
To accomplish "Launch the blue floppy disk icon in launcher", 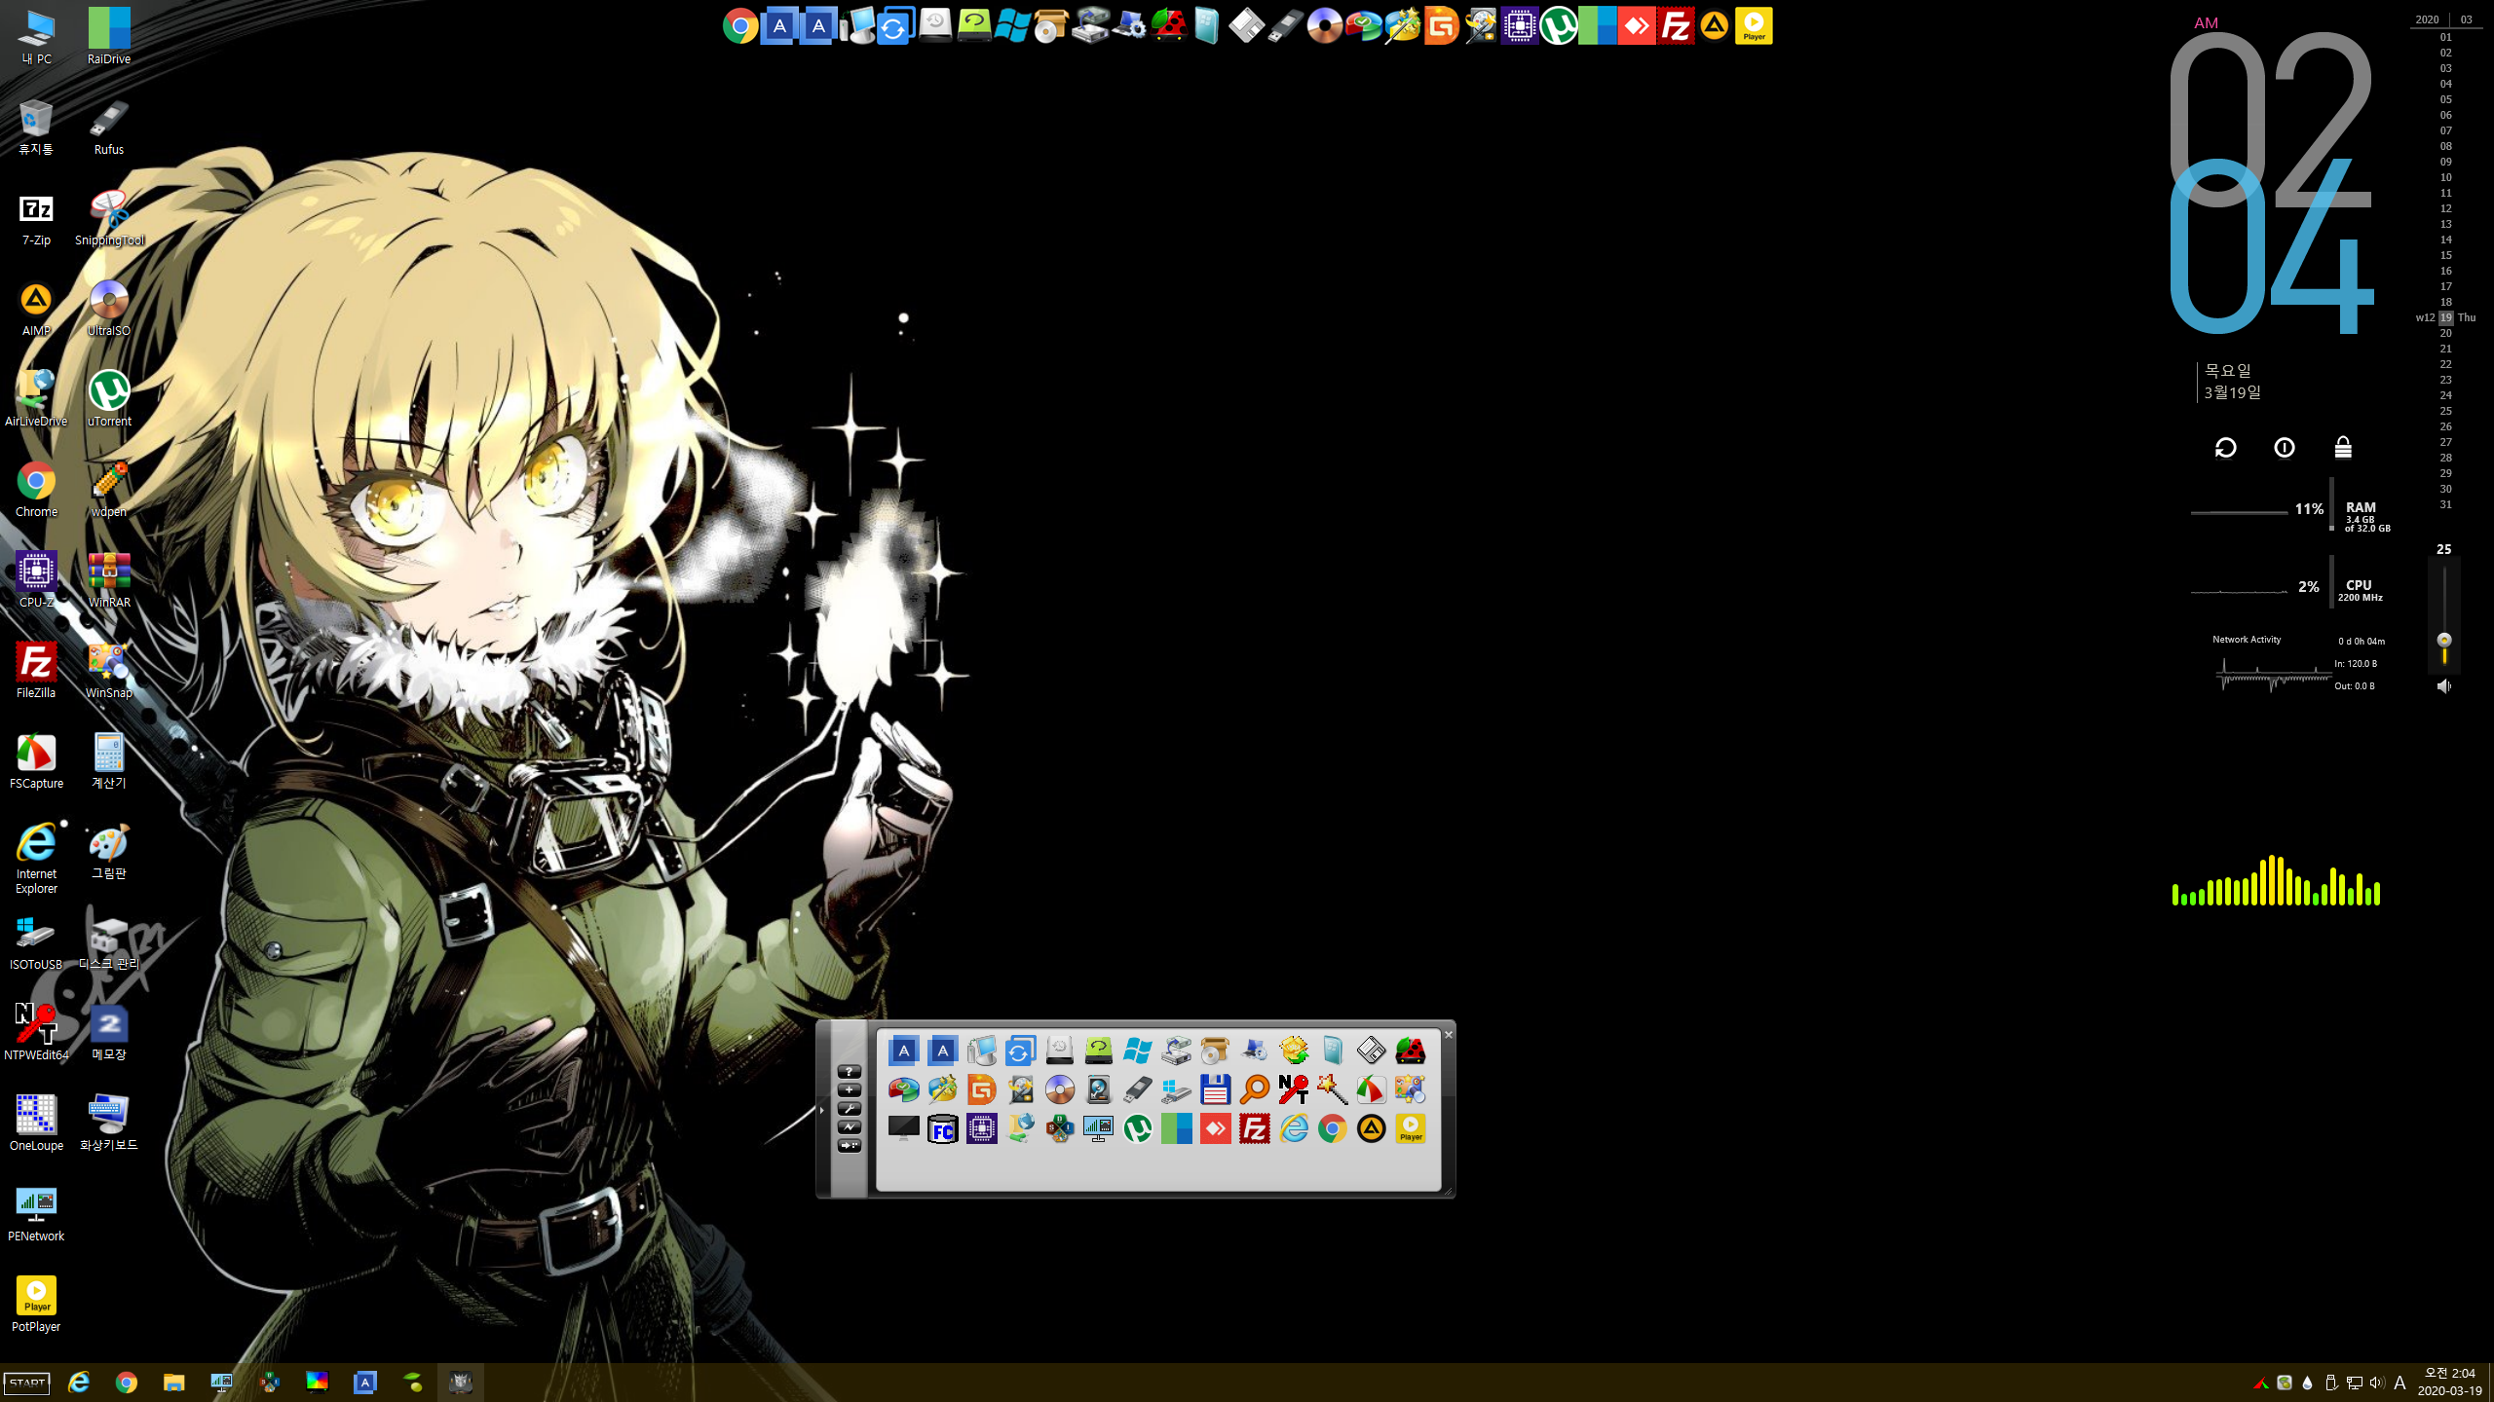I will tap(1215, 1089).
